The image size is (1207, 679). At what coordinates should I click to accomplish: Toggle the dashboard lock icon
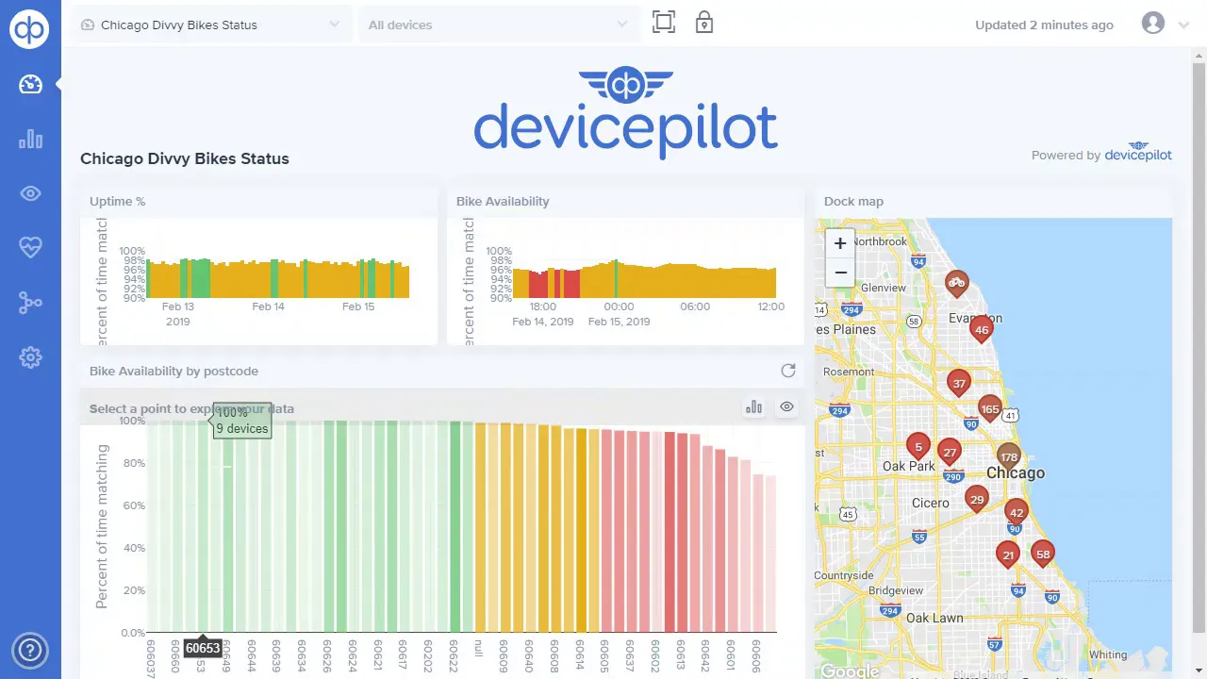click(704, 23)
